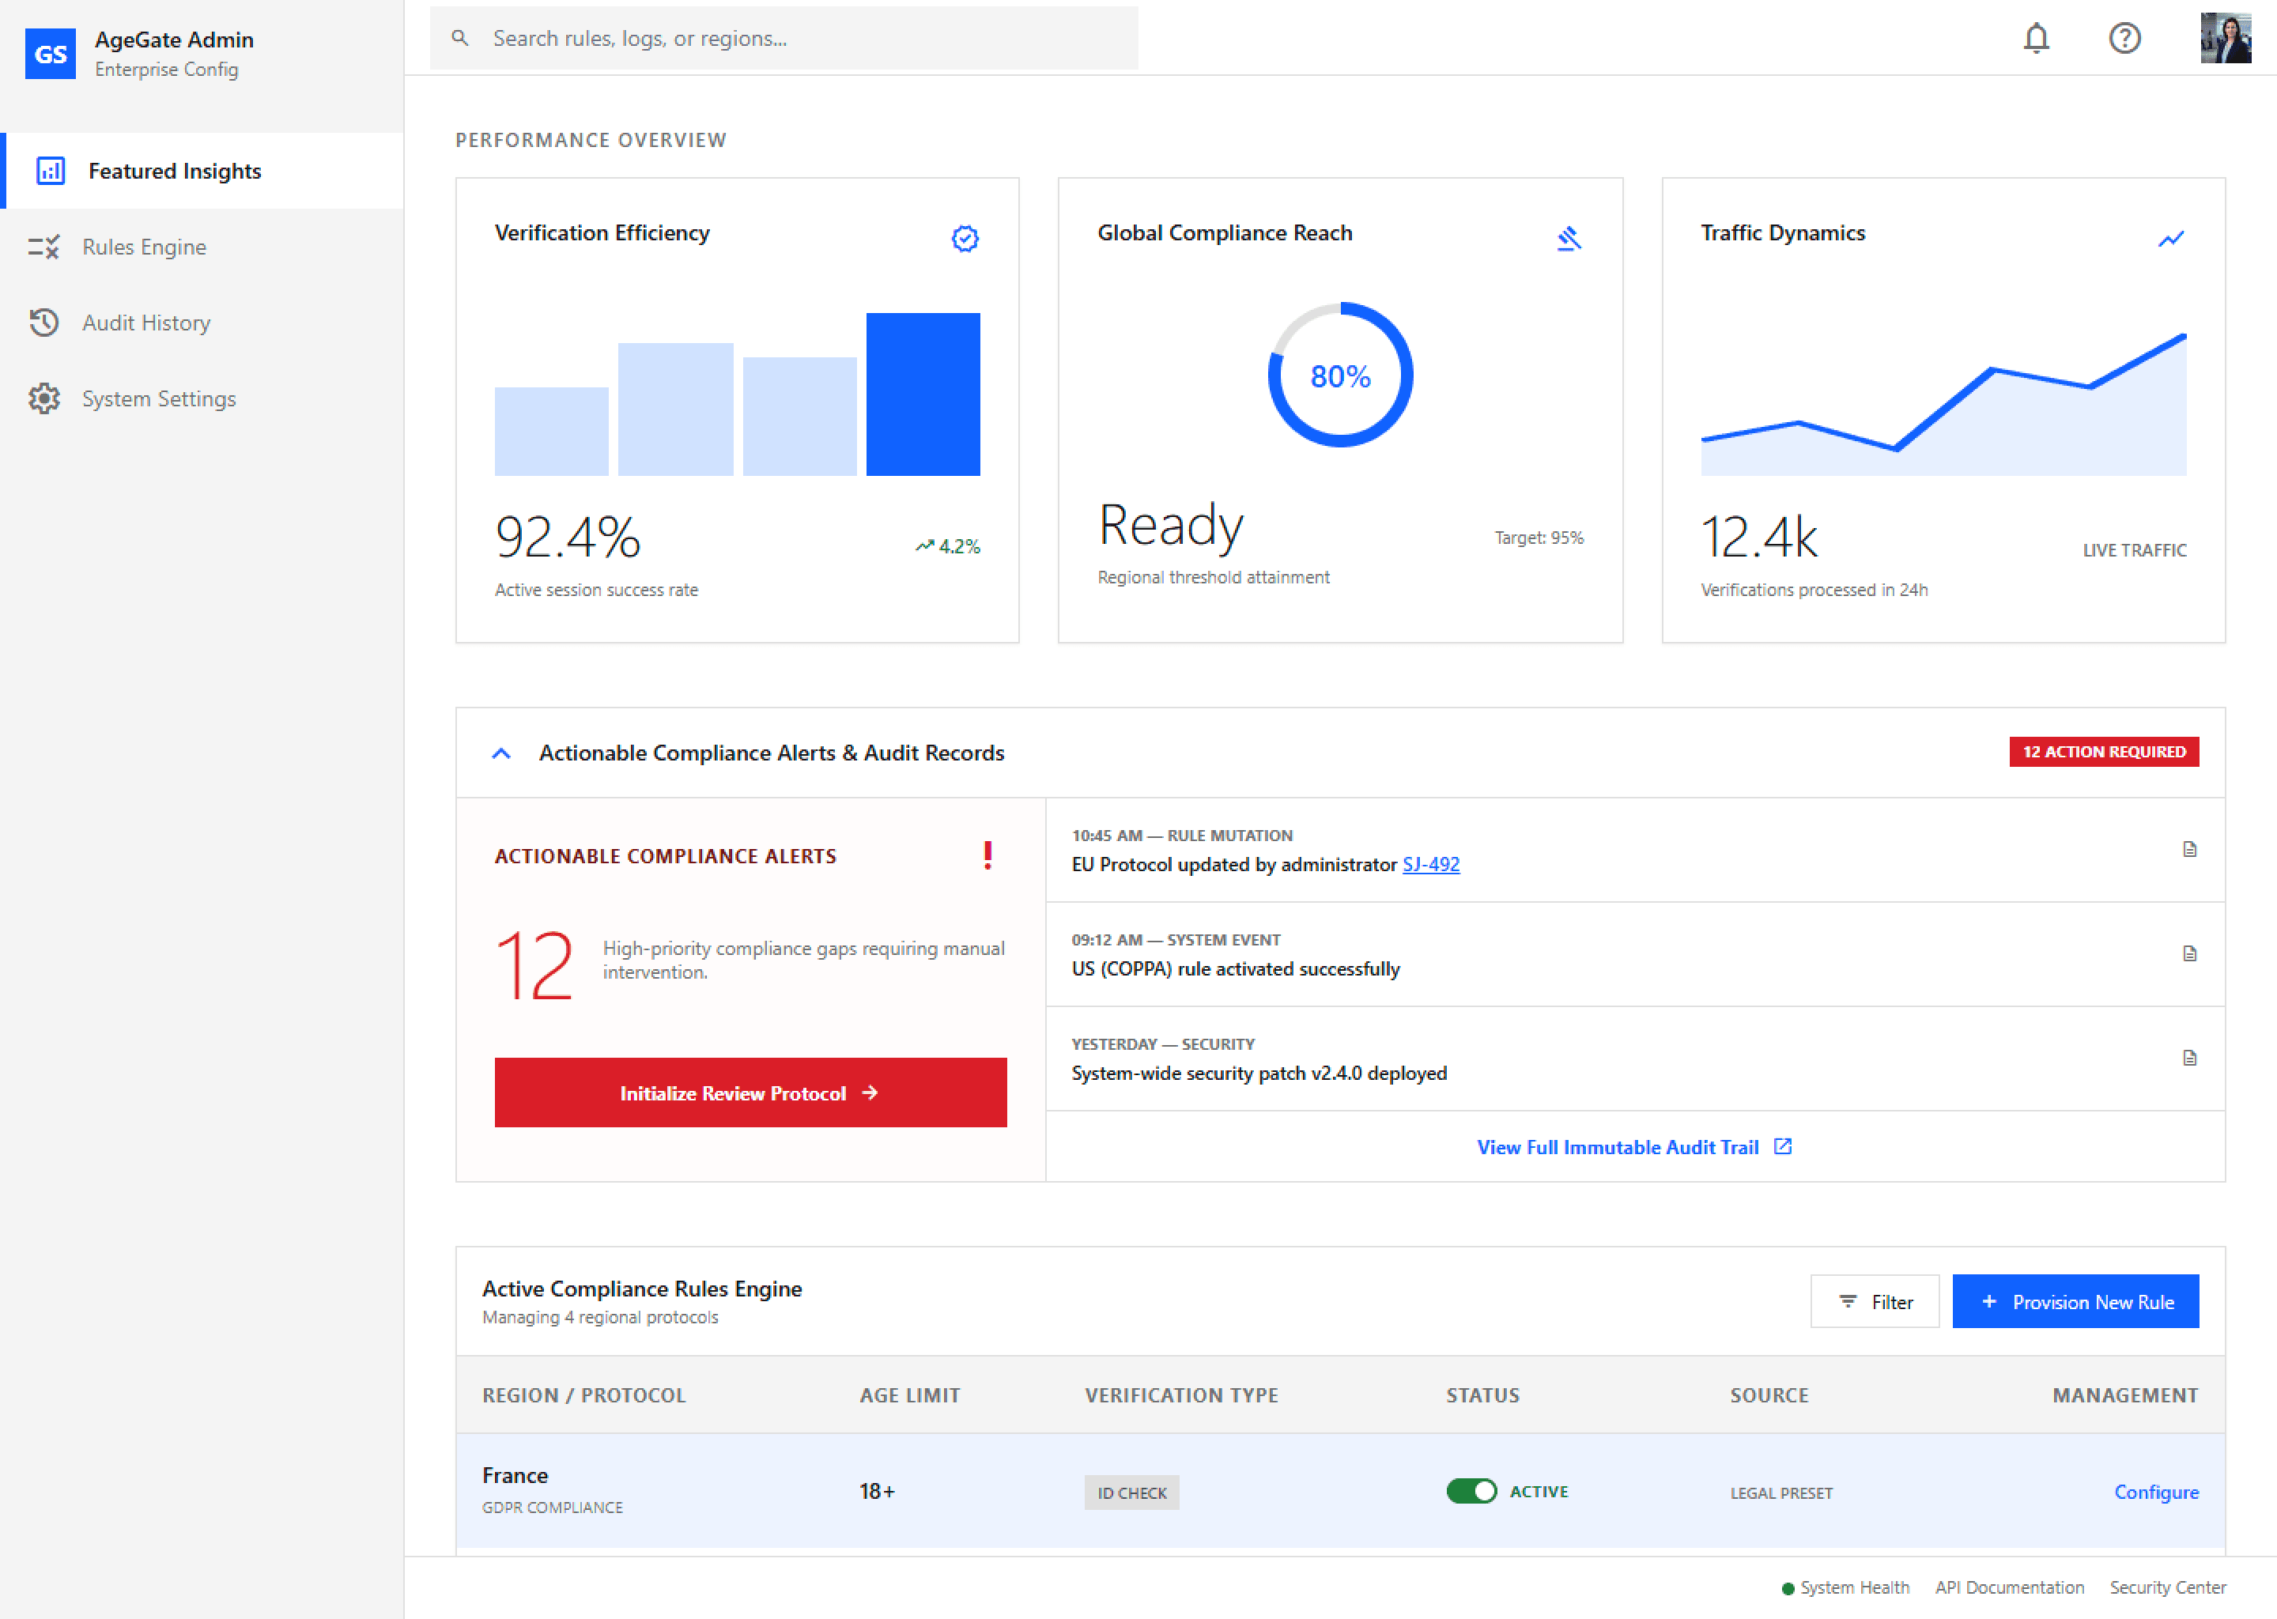Open document icon for US COPPA entry
Viewport: 2277px width, 1619px height.
point(2189,954)
